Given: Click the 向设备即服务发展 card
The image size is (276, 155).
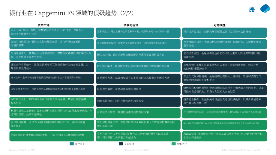Looking at the screenshot, I should point(138,44).
